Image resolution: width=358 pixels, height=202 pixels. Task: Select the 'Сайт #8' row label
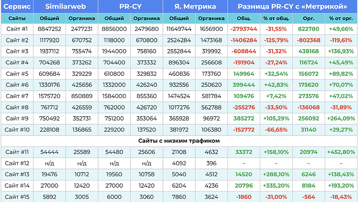17,107
